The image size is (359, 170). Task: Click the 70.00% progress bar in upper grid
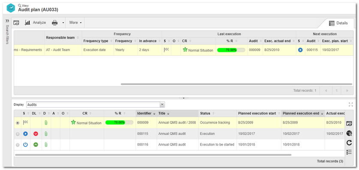pos(231,50)
